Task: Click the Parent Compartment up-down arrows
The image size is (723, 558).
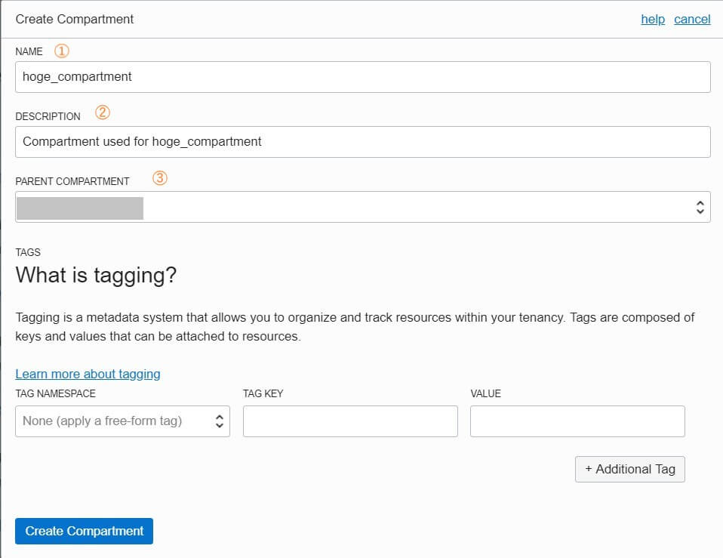Action: click(700, 207)
